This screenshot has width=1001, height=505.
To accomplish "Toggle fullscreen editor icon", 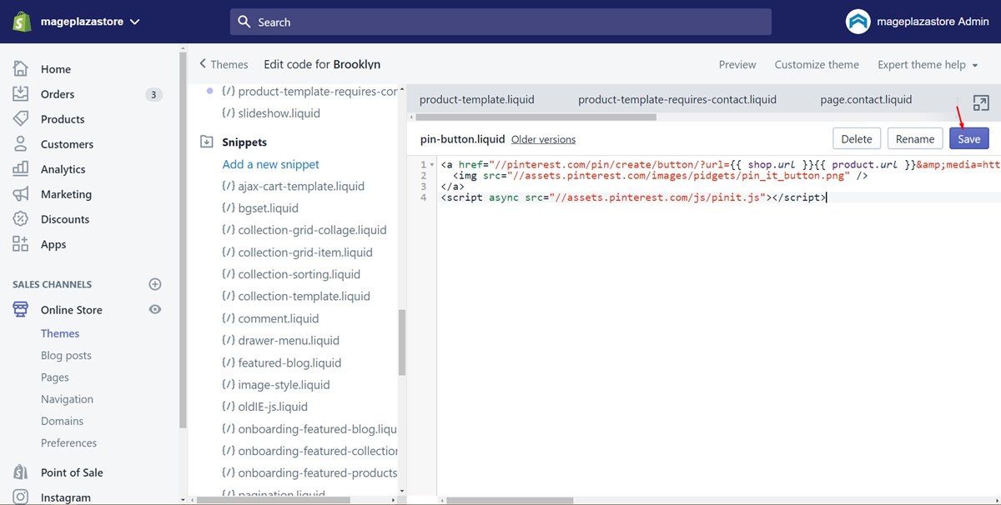I will point(981,103).
